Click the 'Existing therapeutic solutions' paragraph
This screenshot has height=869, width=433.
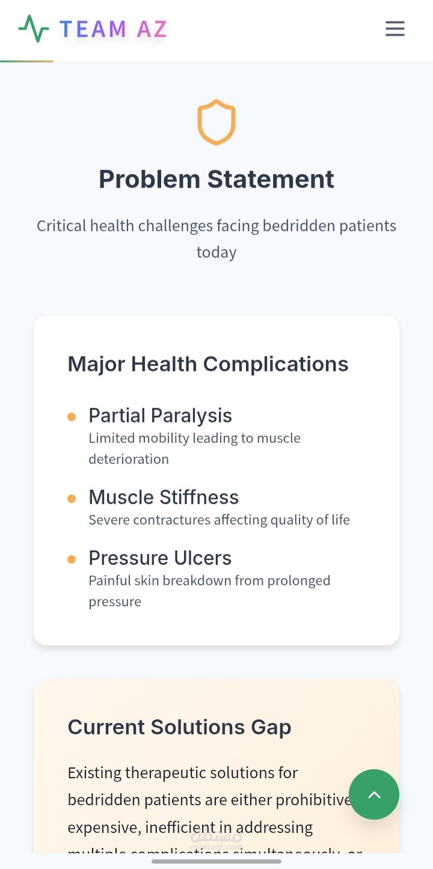pos(204,800)
